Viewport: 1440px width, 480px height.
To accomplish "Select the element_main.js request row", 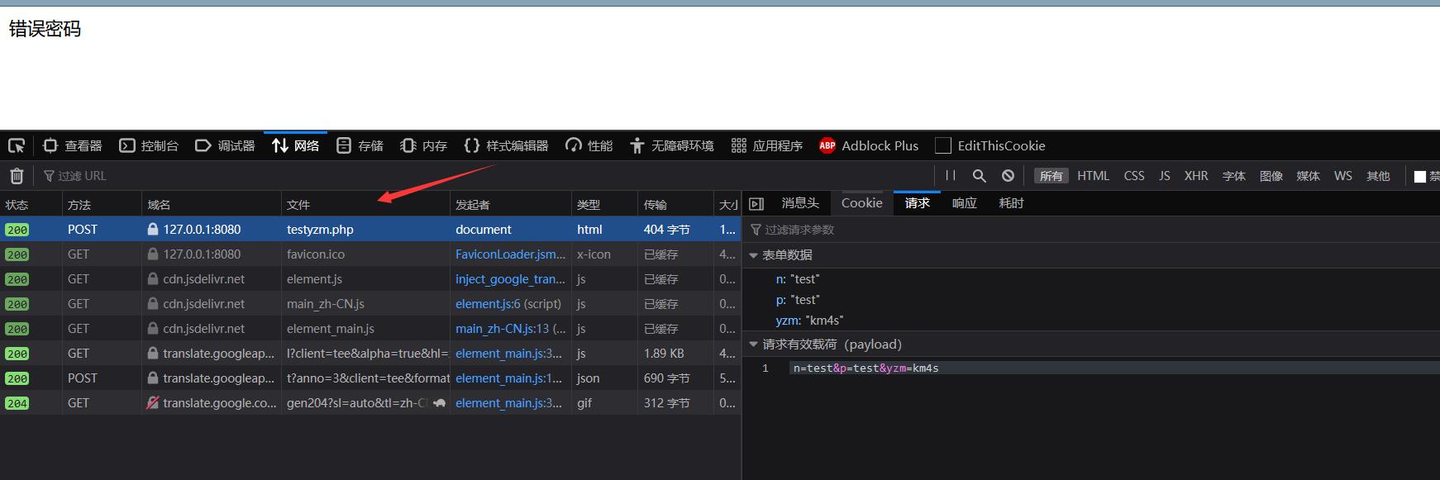I will click(x=370, y=329).
